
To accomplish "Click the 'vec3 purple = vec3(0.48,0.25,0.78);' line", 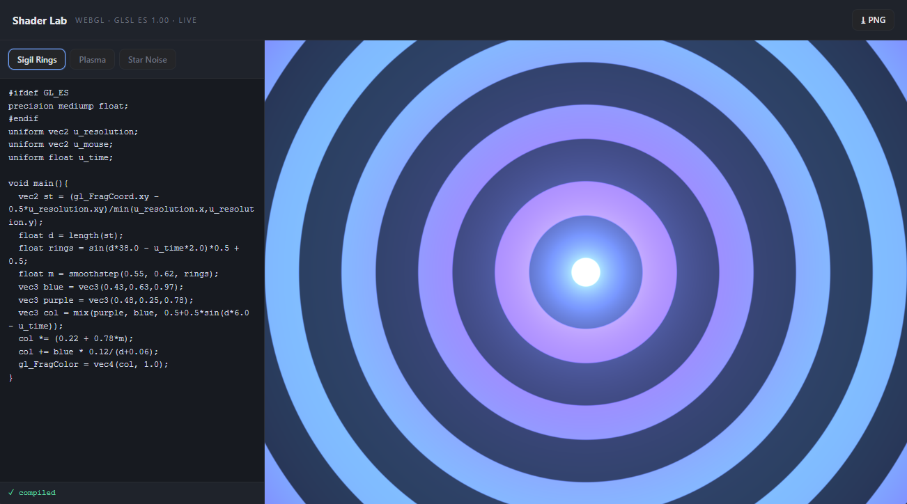I will (106, 300).
